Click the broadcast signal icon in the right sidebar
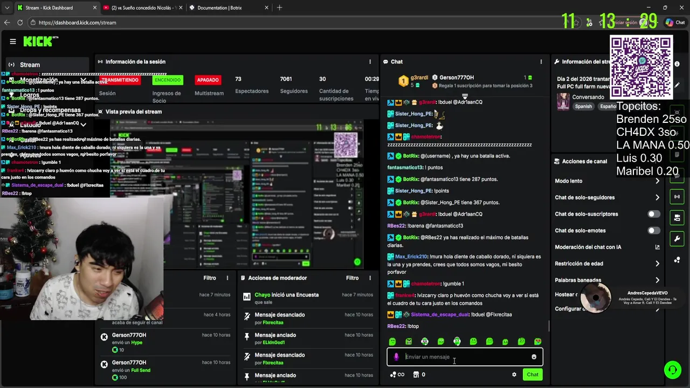This screenshot has height=388, width=690. coord(677,197)
